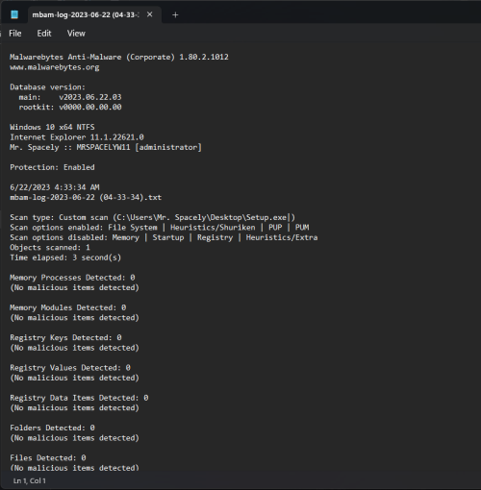Click on the Protection: Enabled line
The width and height of the screenshot is (481, 490).
point(52,167)
